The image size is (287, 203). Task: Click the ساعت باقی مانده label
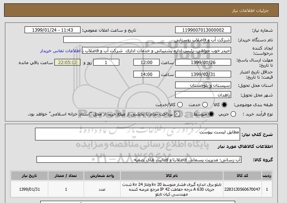pos(36,63)
